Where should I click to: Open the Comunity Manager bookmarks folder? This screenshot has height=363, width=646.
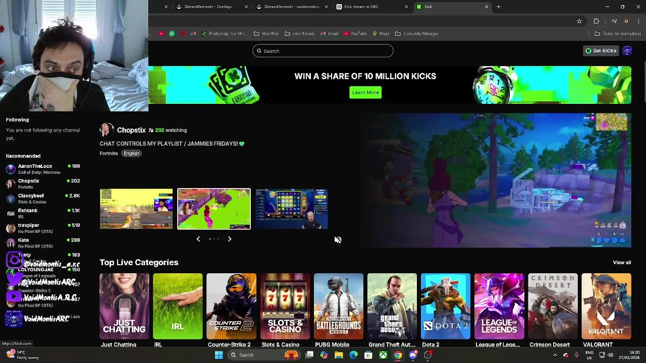click(416, 34)
